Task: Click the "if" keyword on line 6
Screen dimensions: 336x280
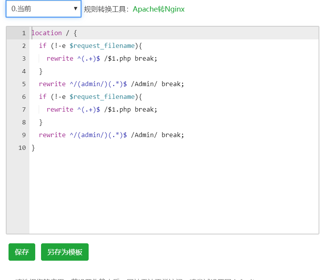Action: tap(43, 97)
